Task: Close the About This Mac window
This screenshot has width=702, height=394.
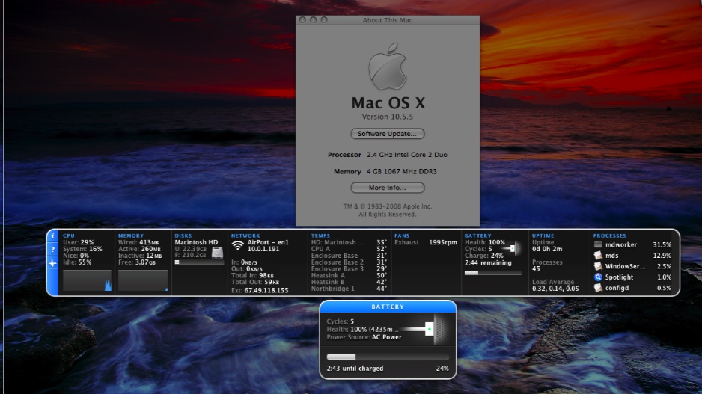Action: pyautogui.click(x=302, y=20)
